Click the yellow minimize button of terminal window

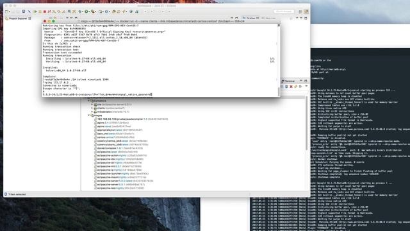click(x=49, y=21)
